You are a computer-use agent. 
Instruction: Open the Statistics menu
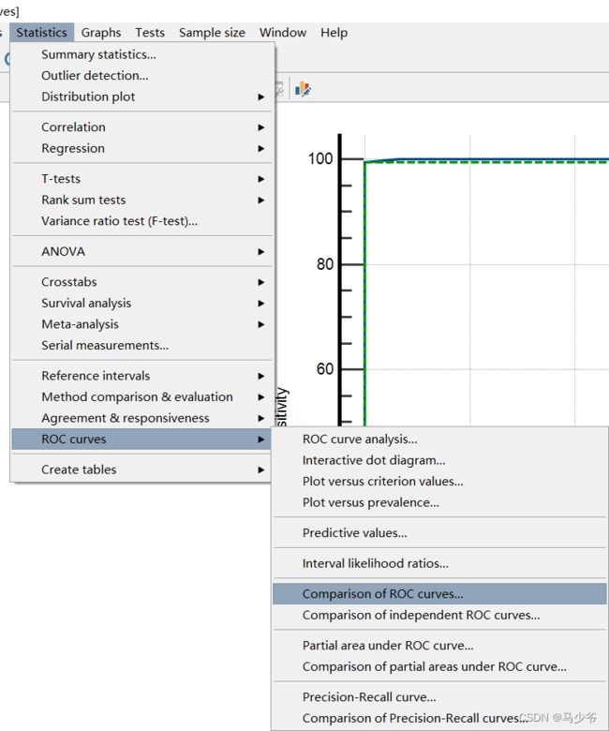tap(41, 33)
